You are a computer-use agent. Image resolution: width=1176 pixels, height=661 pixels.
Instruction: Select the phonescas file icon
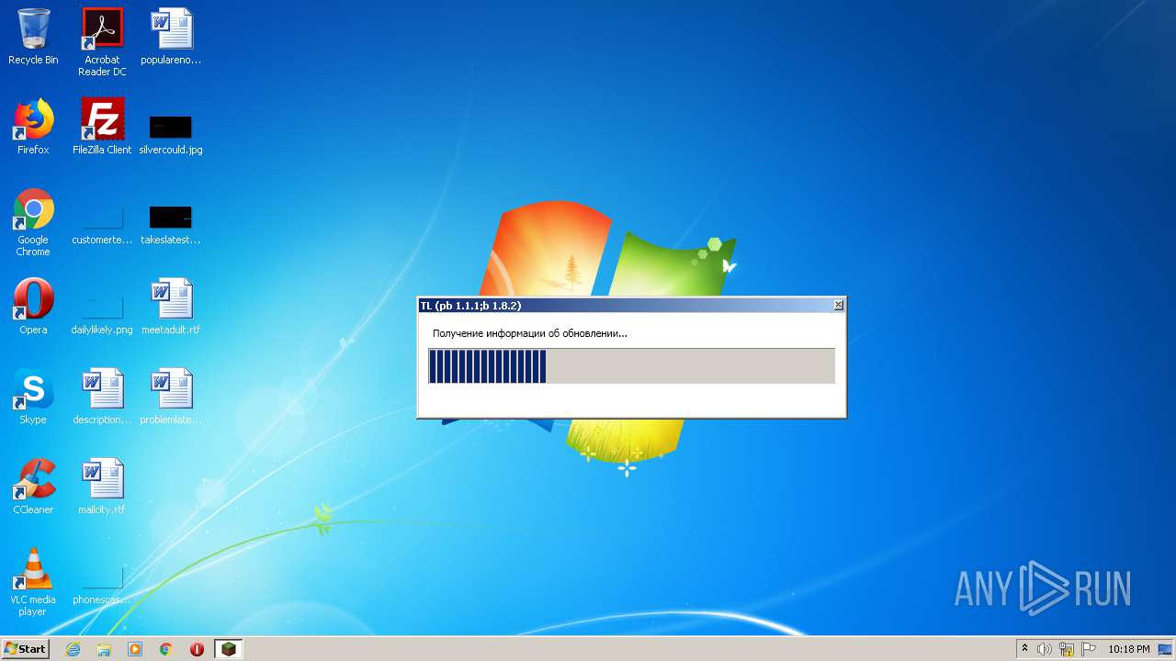[x=102, y=586]
